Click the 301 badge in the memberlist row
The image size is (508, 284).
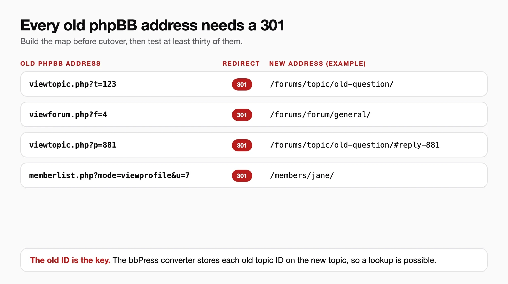(x=242, y=176)
